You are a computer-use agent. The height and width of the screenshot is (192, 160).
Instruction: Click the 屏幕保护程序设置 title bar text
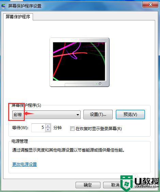pos(25,6)
